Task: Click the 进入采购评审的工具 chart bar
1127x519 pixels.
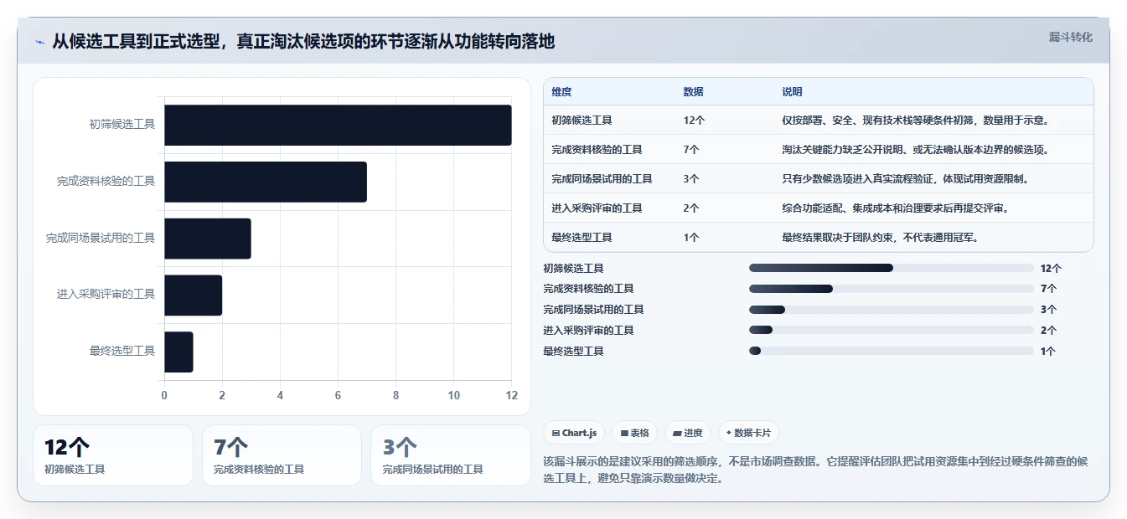Action: coord(194,295)
